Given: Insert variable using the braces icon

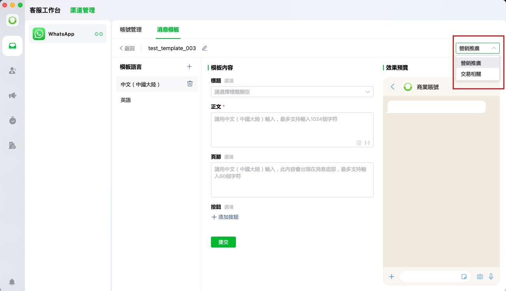Looking at the screenshot, I should point(367,143).
